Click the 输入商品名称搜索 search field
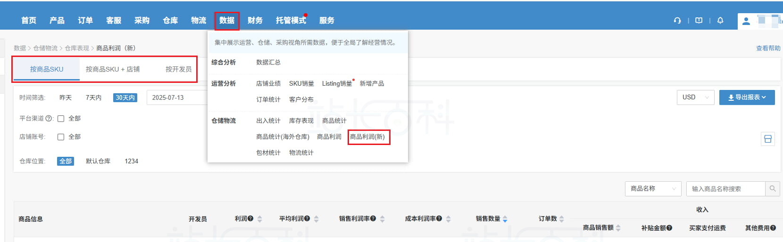Viewport: 783px width, 242px height. tap(725, 189)
